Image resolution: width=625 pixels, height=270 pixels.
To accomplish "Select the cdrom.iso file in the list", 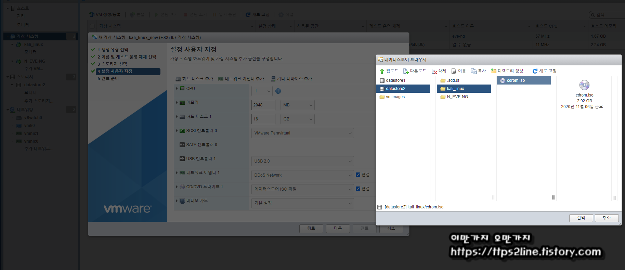I will click(524, 80).
